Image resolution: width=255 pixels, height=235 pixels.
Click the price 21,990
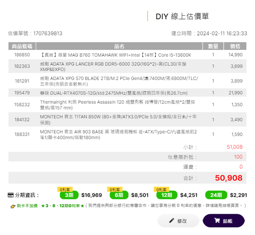pyautogui.click(x=235, y=93)
